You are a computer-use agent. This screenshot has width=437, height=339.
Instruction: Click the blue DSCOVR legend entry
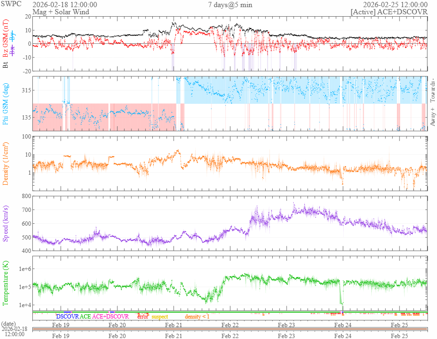click(68, 317)
